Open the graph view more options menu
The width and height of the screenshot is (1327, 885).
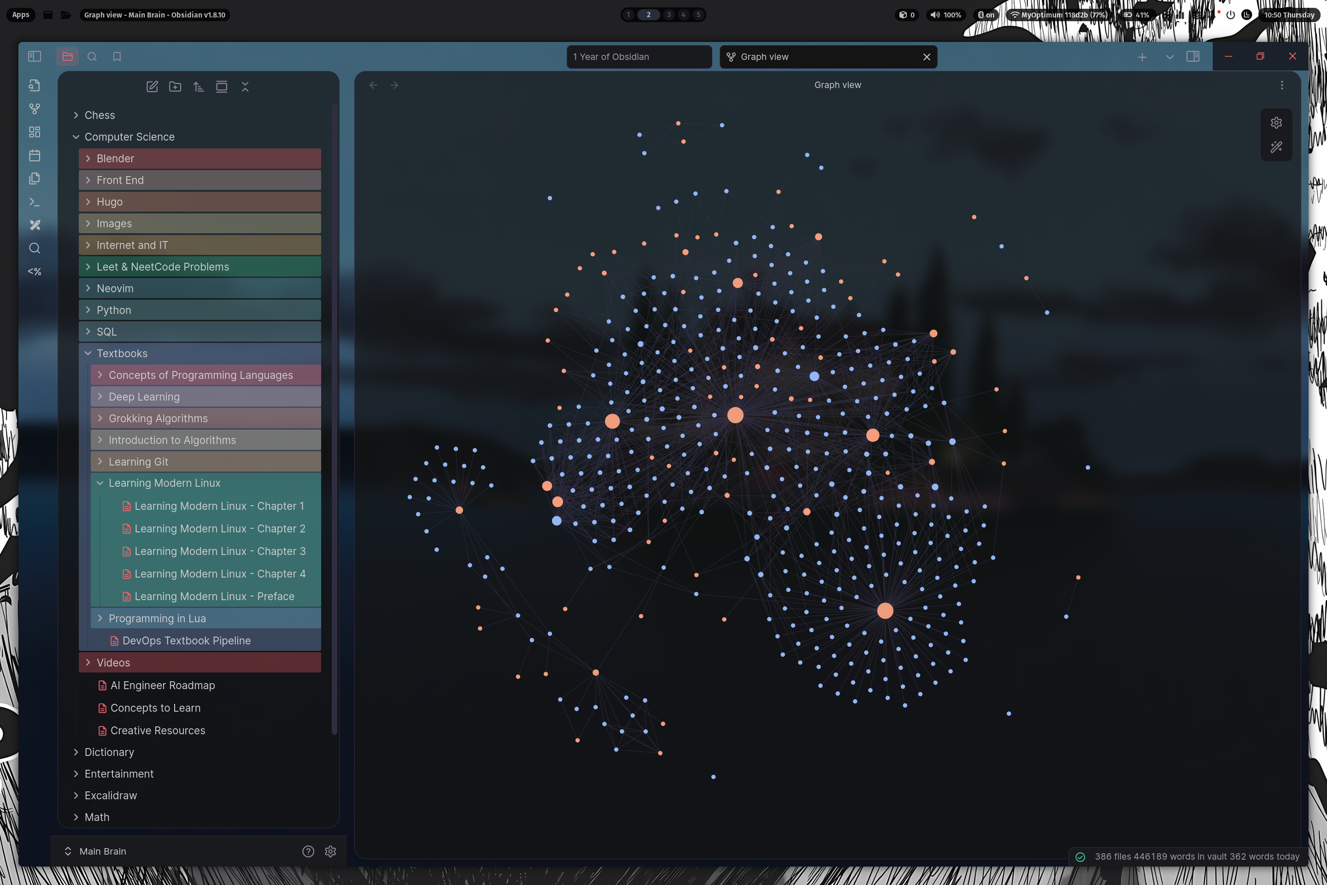click(x=1282, y=85)
